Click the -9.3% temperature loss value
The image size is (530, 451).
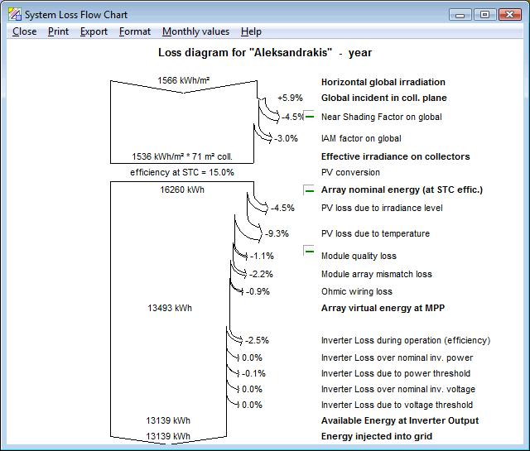click(x=277, y=234)
